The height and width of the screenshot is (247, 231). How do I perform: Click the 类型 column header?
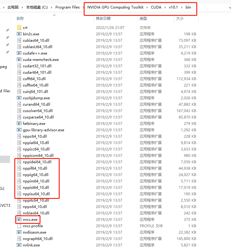point(143,19)
